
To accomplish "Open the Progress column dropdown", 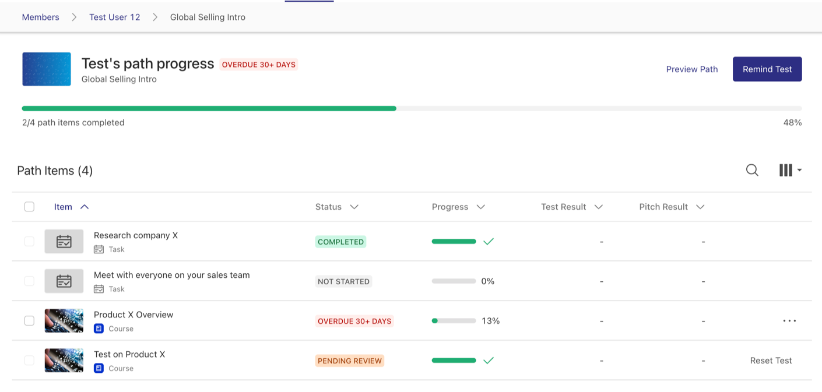I will point(480,206).
